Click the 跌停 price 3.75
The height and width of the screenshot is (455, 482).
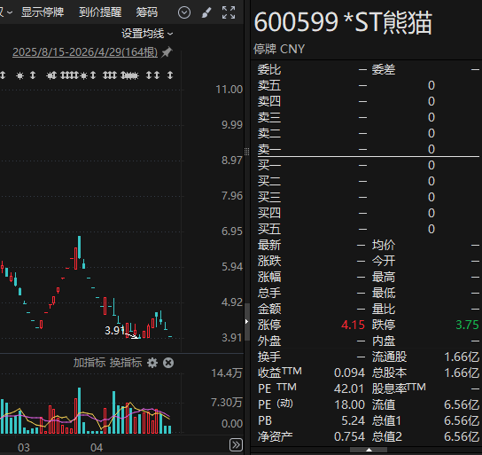(x=467, y=325)
